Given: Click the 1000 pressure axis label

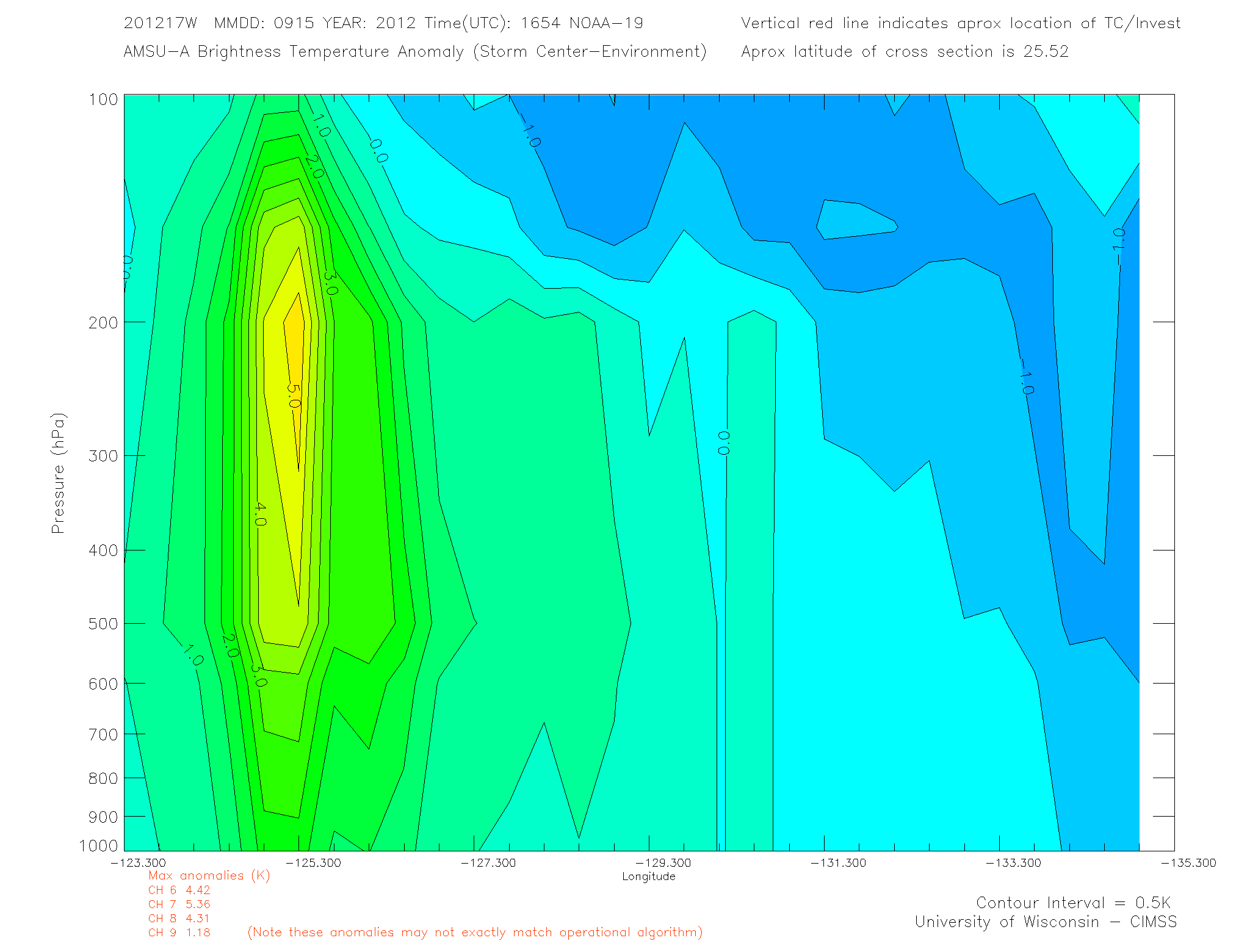Looking at the screenshot, I should (99, 846).
